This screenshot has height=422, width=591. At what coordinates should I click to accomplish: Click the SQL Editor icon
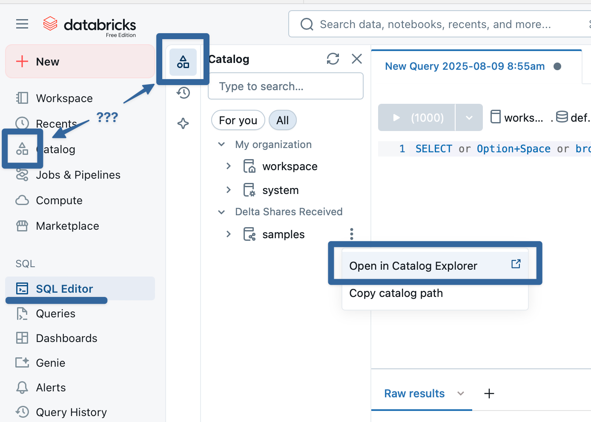tap(22, 288)
